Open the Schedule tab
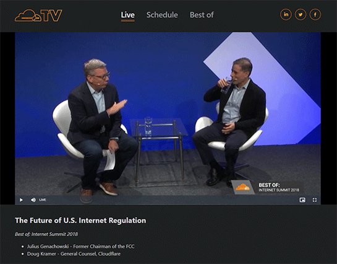 162,15
